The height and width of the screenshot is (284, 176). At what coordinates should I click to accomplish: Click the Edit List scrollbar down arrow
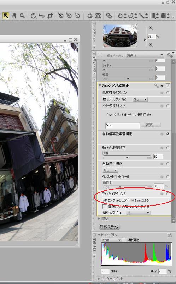[x=174, y=221]
